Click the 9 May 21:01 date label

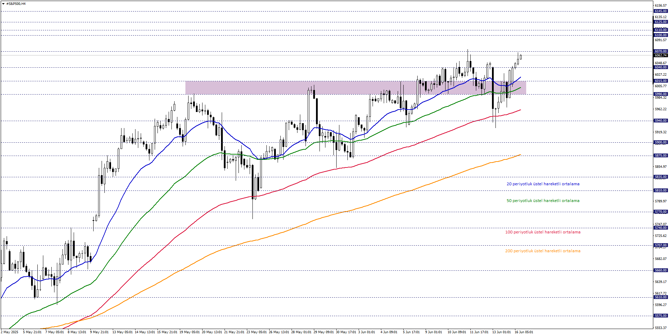(x=99, y=332)
